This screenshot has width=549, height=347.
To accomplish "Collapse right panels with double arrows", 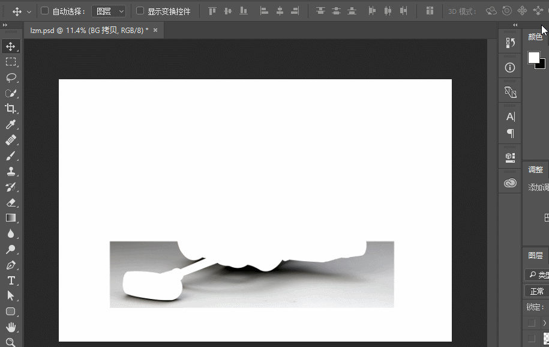I will click(x=515, y=25).
